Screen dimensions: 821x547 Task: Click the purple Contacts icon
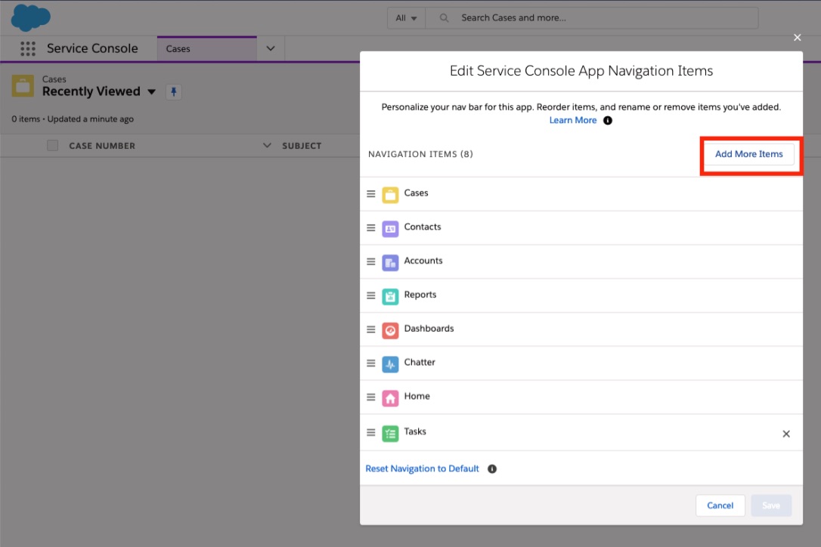pos(390,229)
